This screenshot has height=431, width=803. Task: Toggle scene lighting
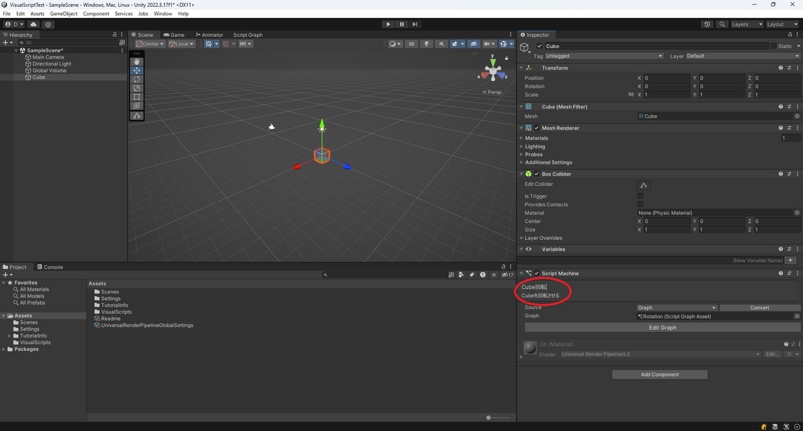(426, 44)
